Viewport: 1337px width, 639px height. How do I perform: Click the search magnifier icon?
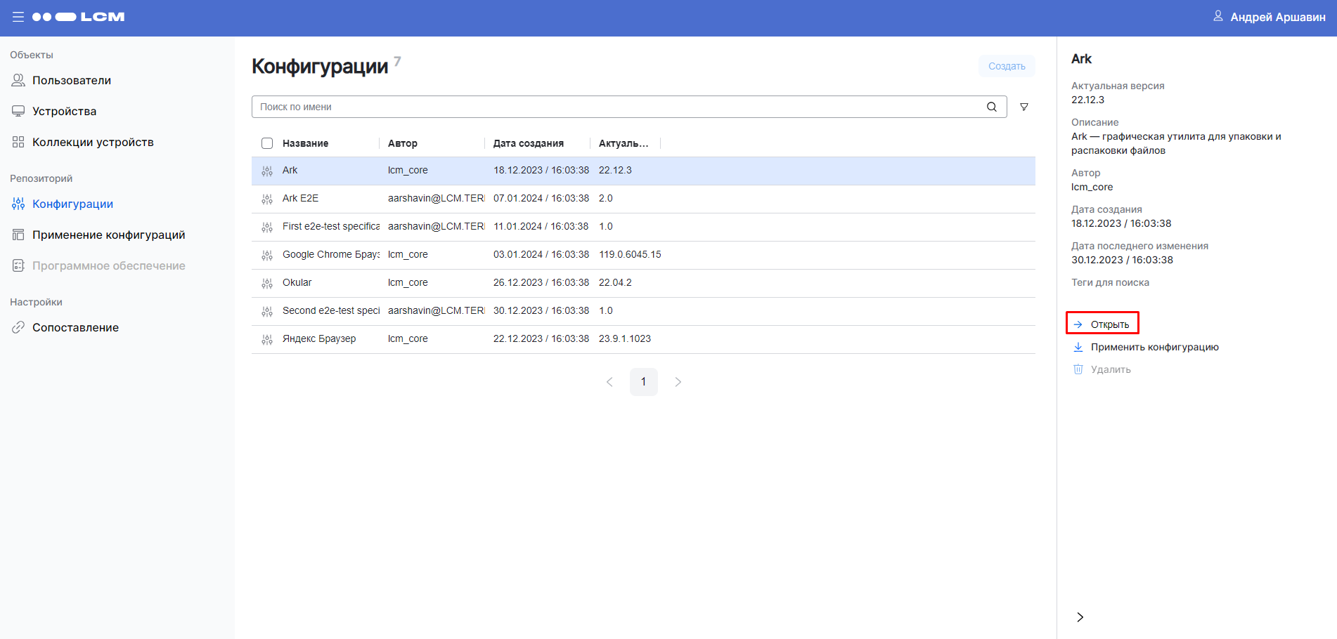(991, 107)
